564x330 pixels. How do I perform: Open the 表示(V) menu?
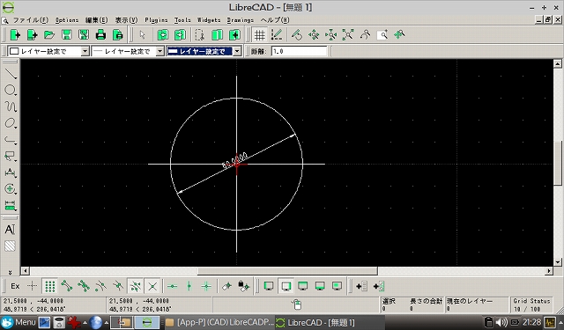(x=126, y=20)
